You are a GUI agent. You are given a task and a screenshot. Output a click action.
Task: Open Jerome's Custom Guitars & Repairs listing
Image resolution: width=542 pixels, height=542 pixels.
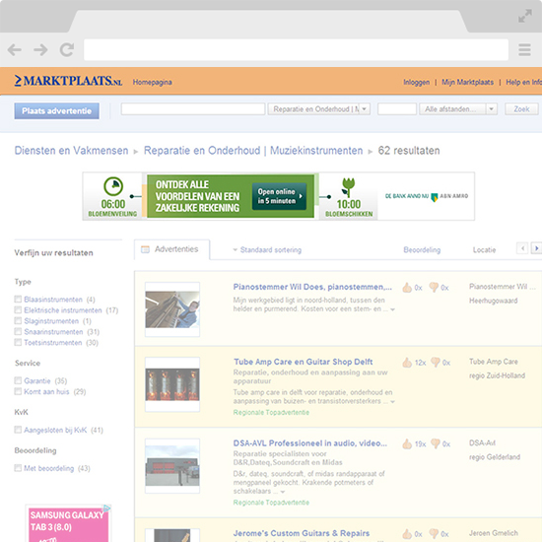click(302, 533)
